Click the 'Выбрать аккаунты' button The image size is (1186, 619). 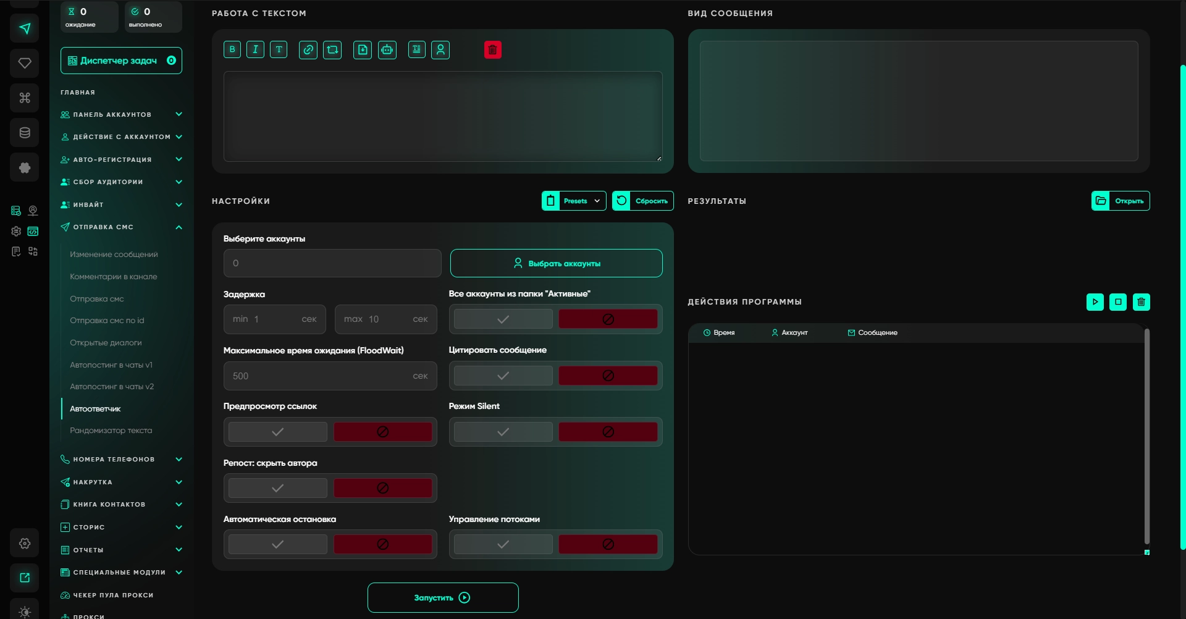point(557,263)
